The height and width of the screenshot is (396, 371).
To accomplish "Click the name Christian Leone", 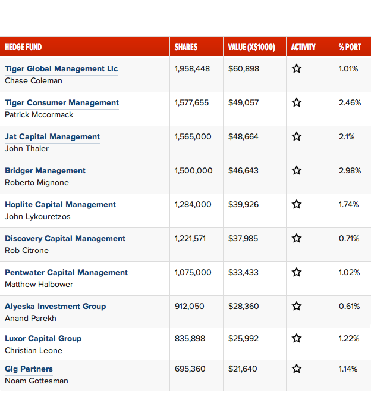I will click(x=33, y=351).
